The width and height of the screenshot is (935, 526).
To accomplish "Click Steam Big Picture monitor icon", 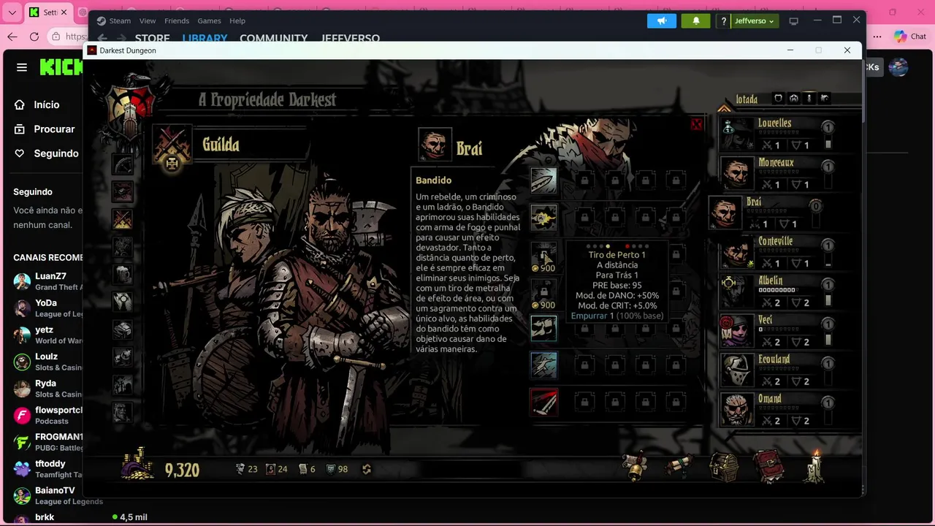I will [794, 20].
